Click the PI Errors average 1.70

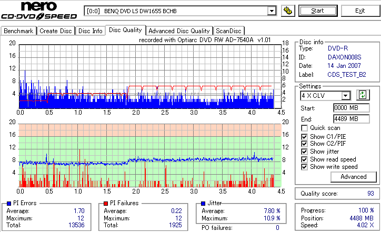coord(79,211)
